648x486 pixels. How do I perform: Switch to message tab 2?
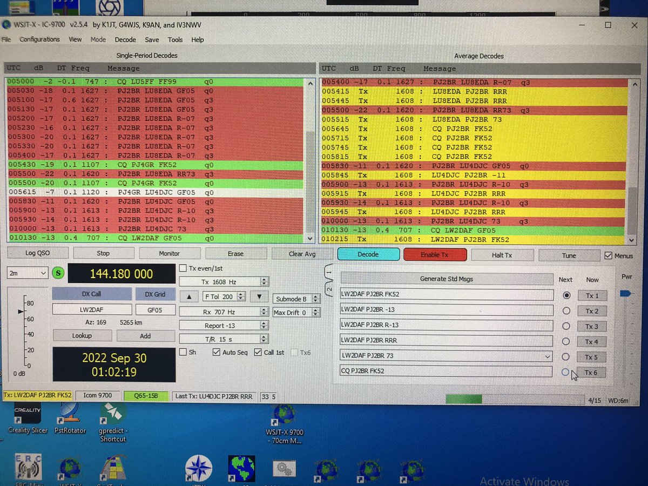pos(329,288)
